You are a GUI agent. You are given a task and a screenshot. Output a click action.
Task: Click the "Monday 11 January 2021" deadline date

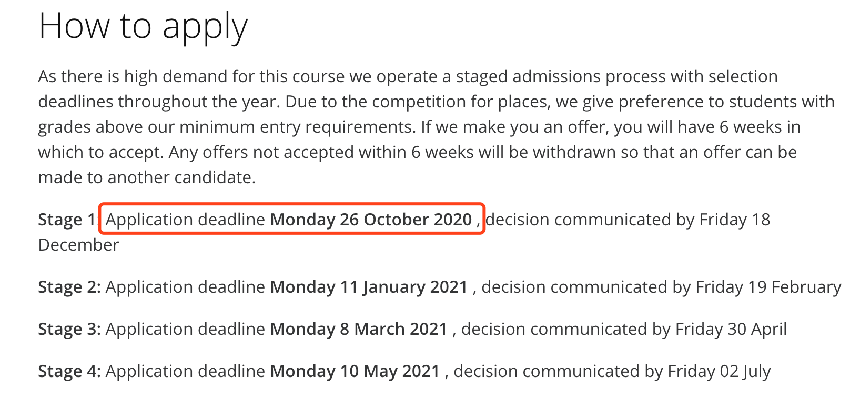coord(369,287)
